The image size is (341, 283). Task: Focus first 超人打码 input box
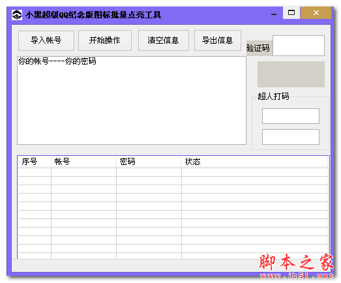click(x=291, y=116)
